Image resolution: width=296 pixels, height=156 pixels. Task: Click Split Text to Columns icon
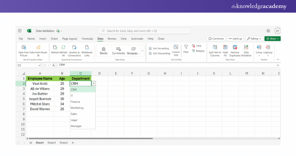point(215,47)
